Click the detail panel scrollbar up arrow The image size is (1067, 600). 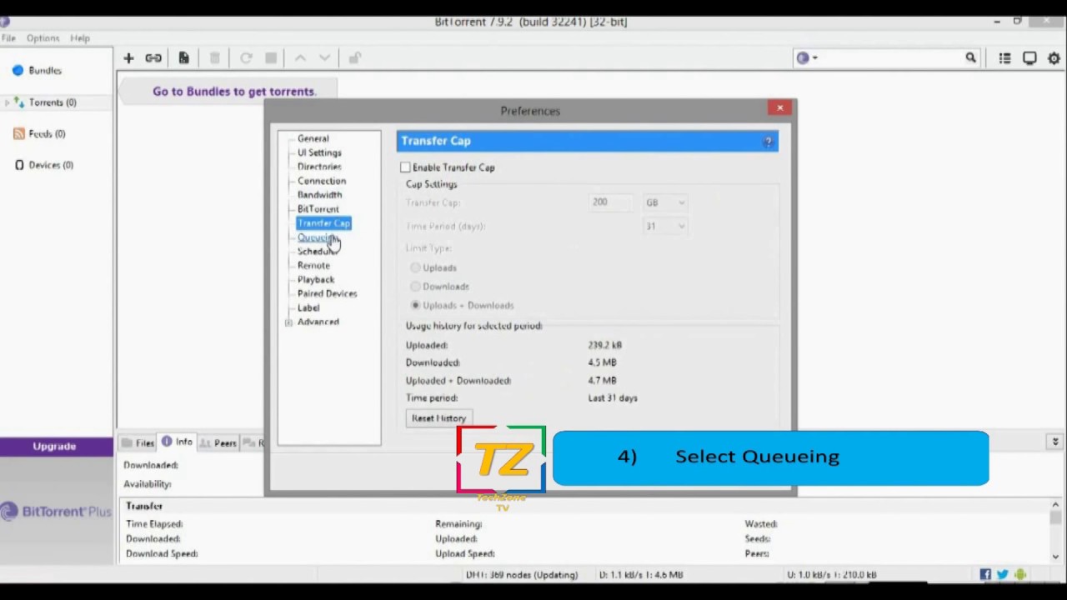click(1055, 505)
